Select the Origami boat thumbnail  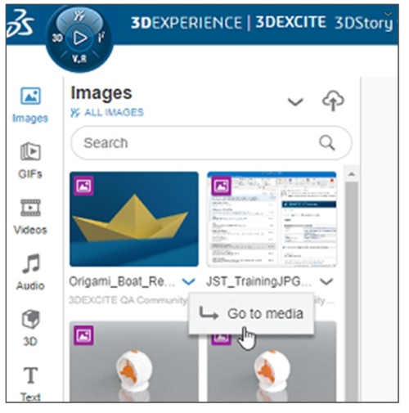pos(134,219)
